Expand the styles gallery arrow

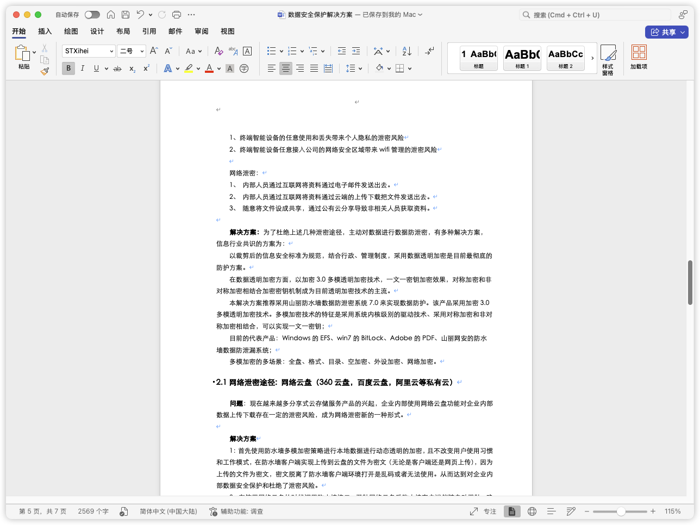[592, 58]
